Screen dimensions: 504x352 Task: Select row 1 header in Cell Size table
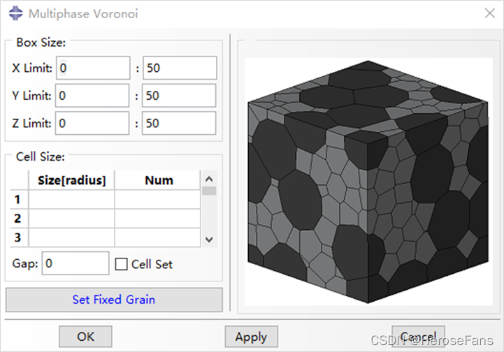19,200
